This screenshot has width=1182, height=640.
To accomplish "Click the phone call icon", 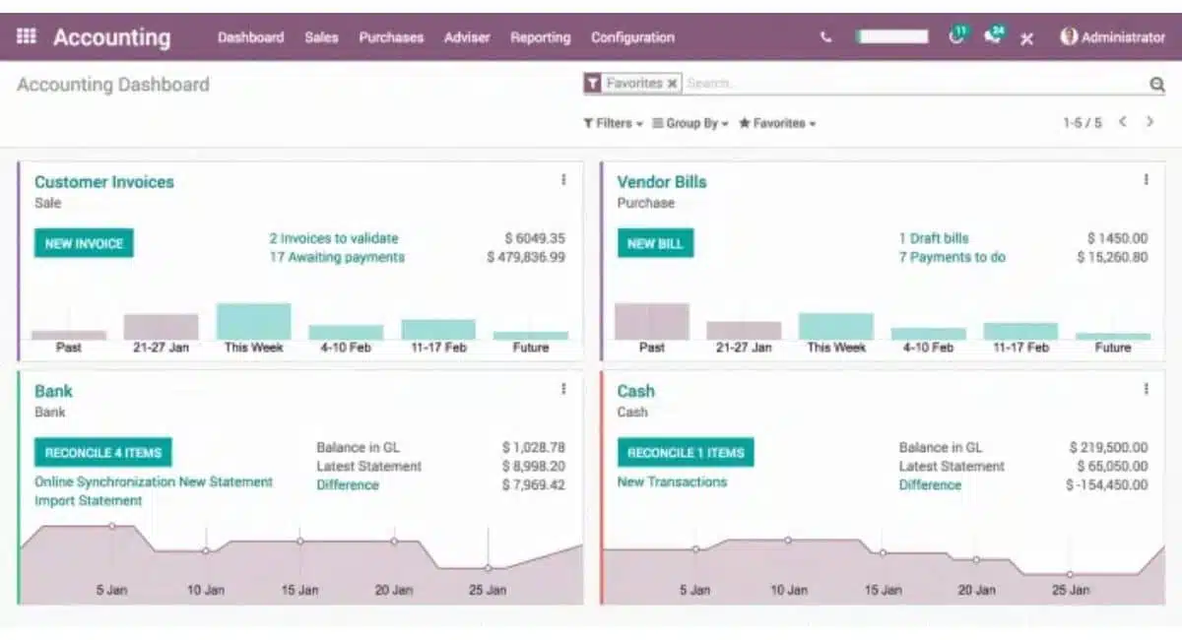I will tap(825, 37).
